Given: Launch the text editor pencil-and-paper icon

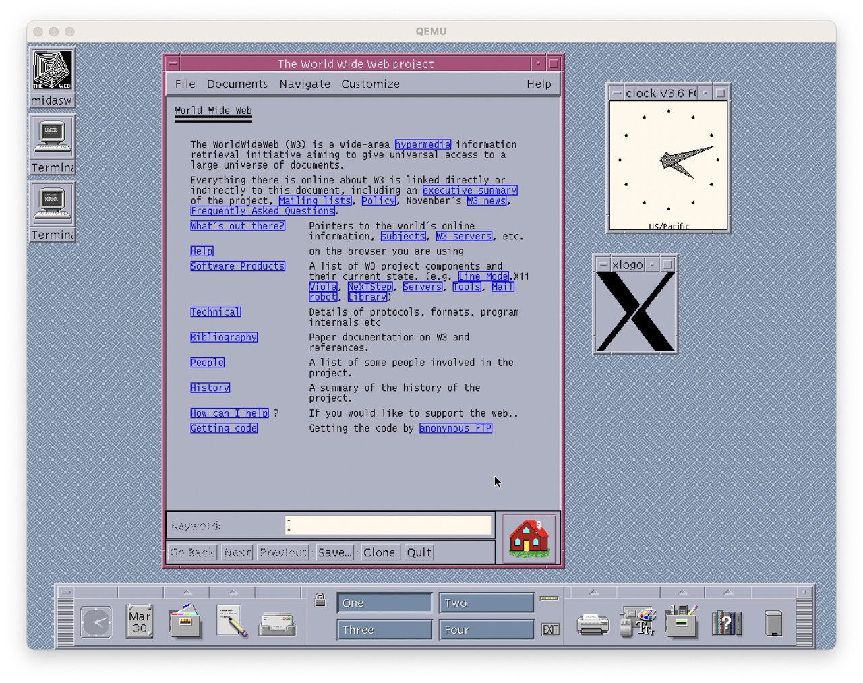Looking at the screenshot, I should (x=231, y=622).
